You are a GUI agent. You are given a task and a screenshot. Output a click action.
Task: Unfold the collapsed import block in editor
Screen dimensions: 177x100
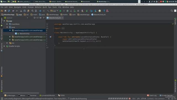point(63,28)
